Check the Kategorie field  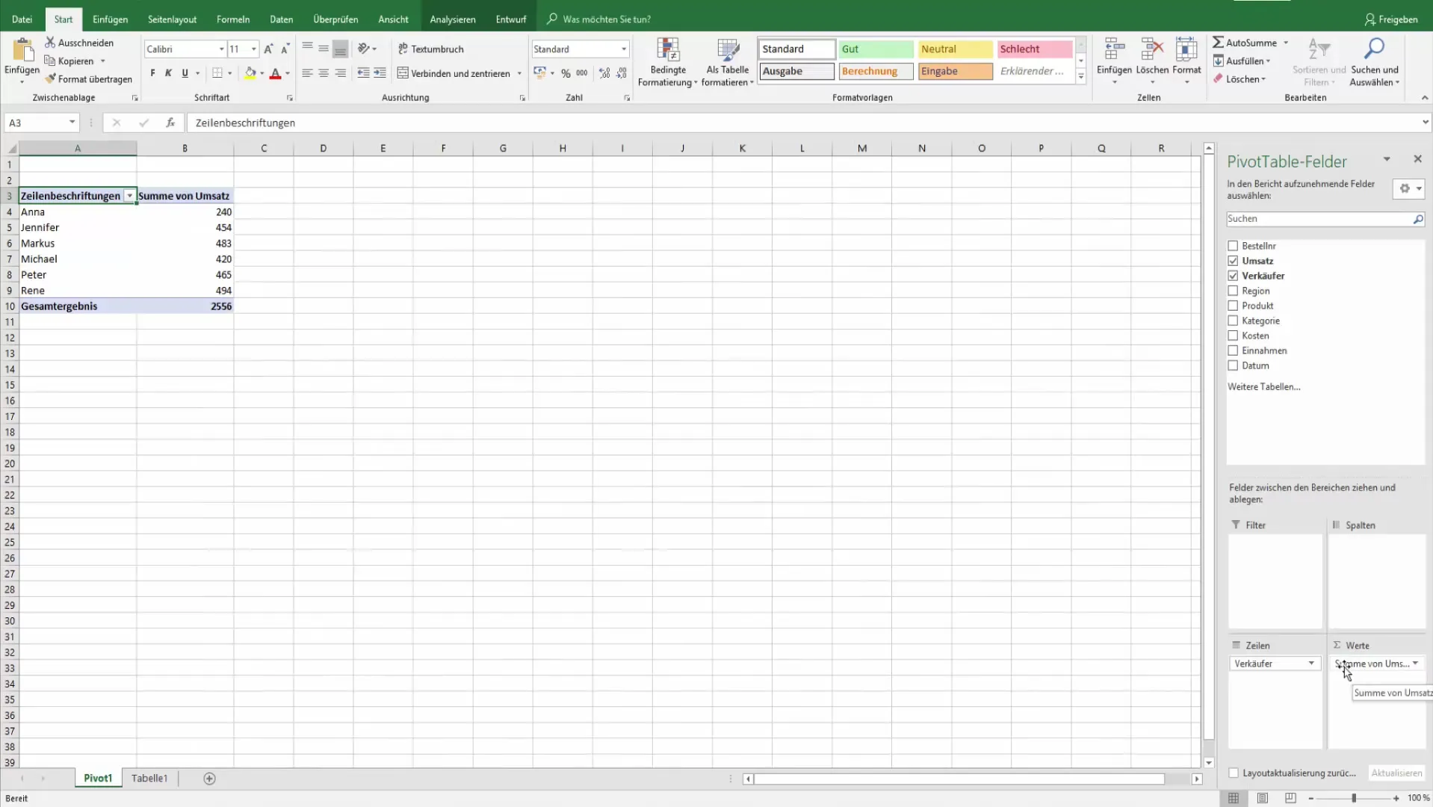point(1233,321)
